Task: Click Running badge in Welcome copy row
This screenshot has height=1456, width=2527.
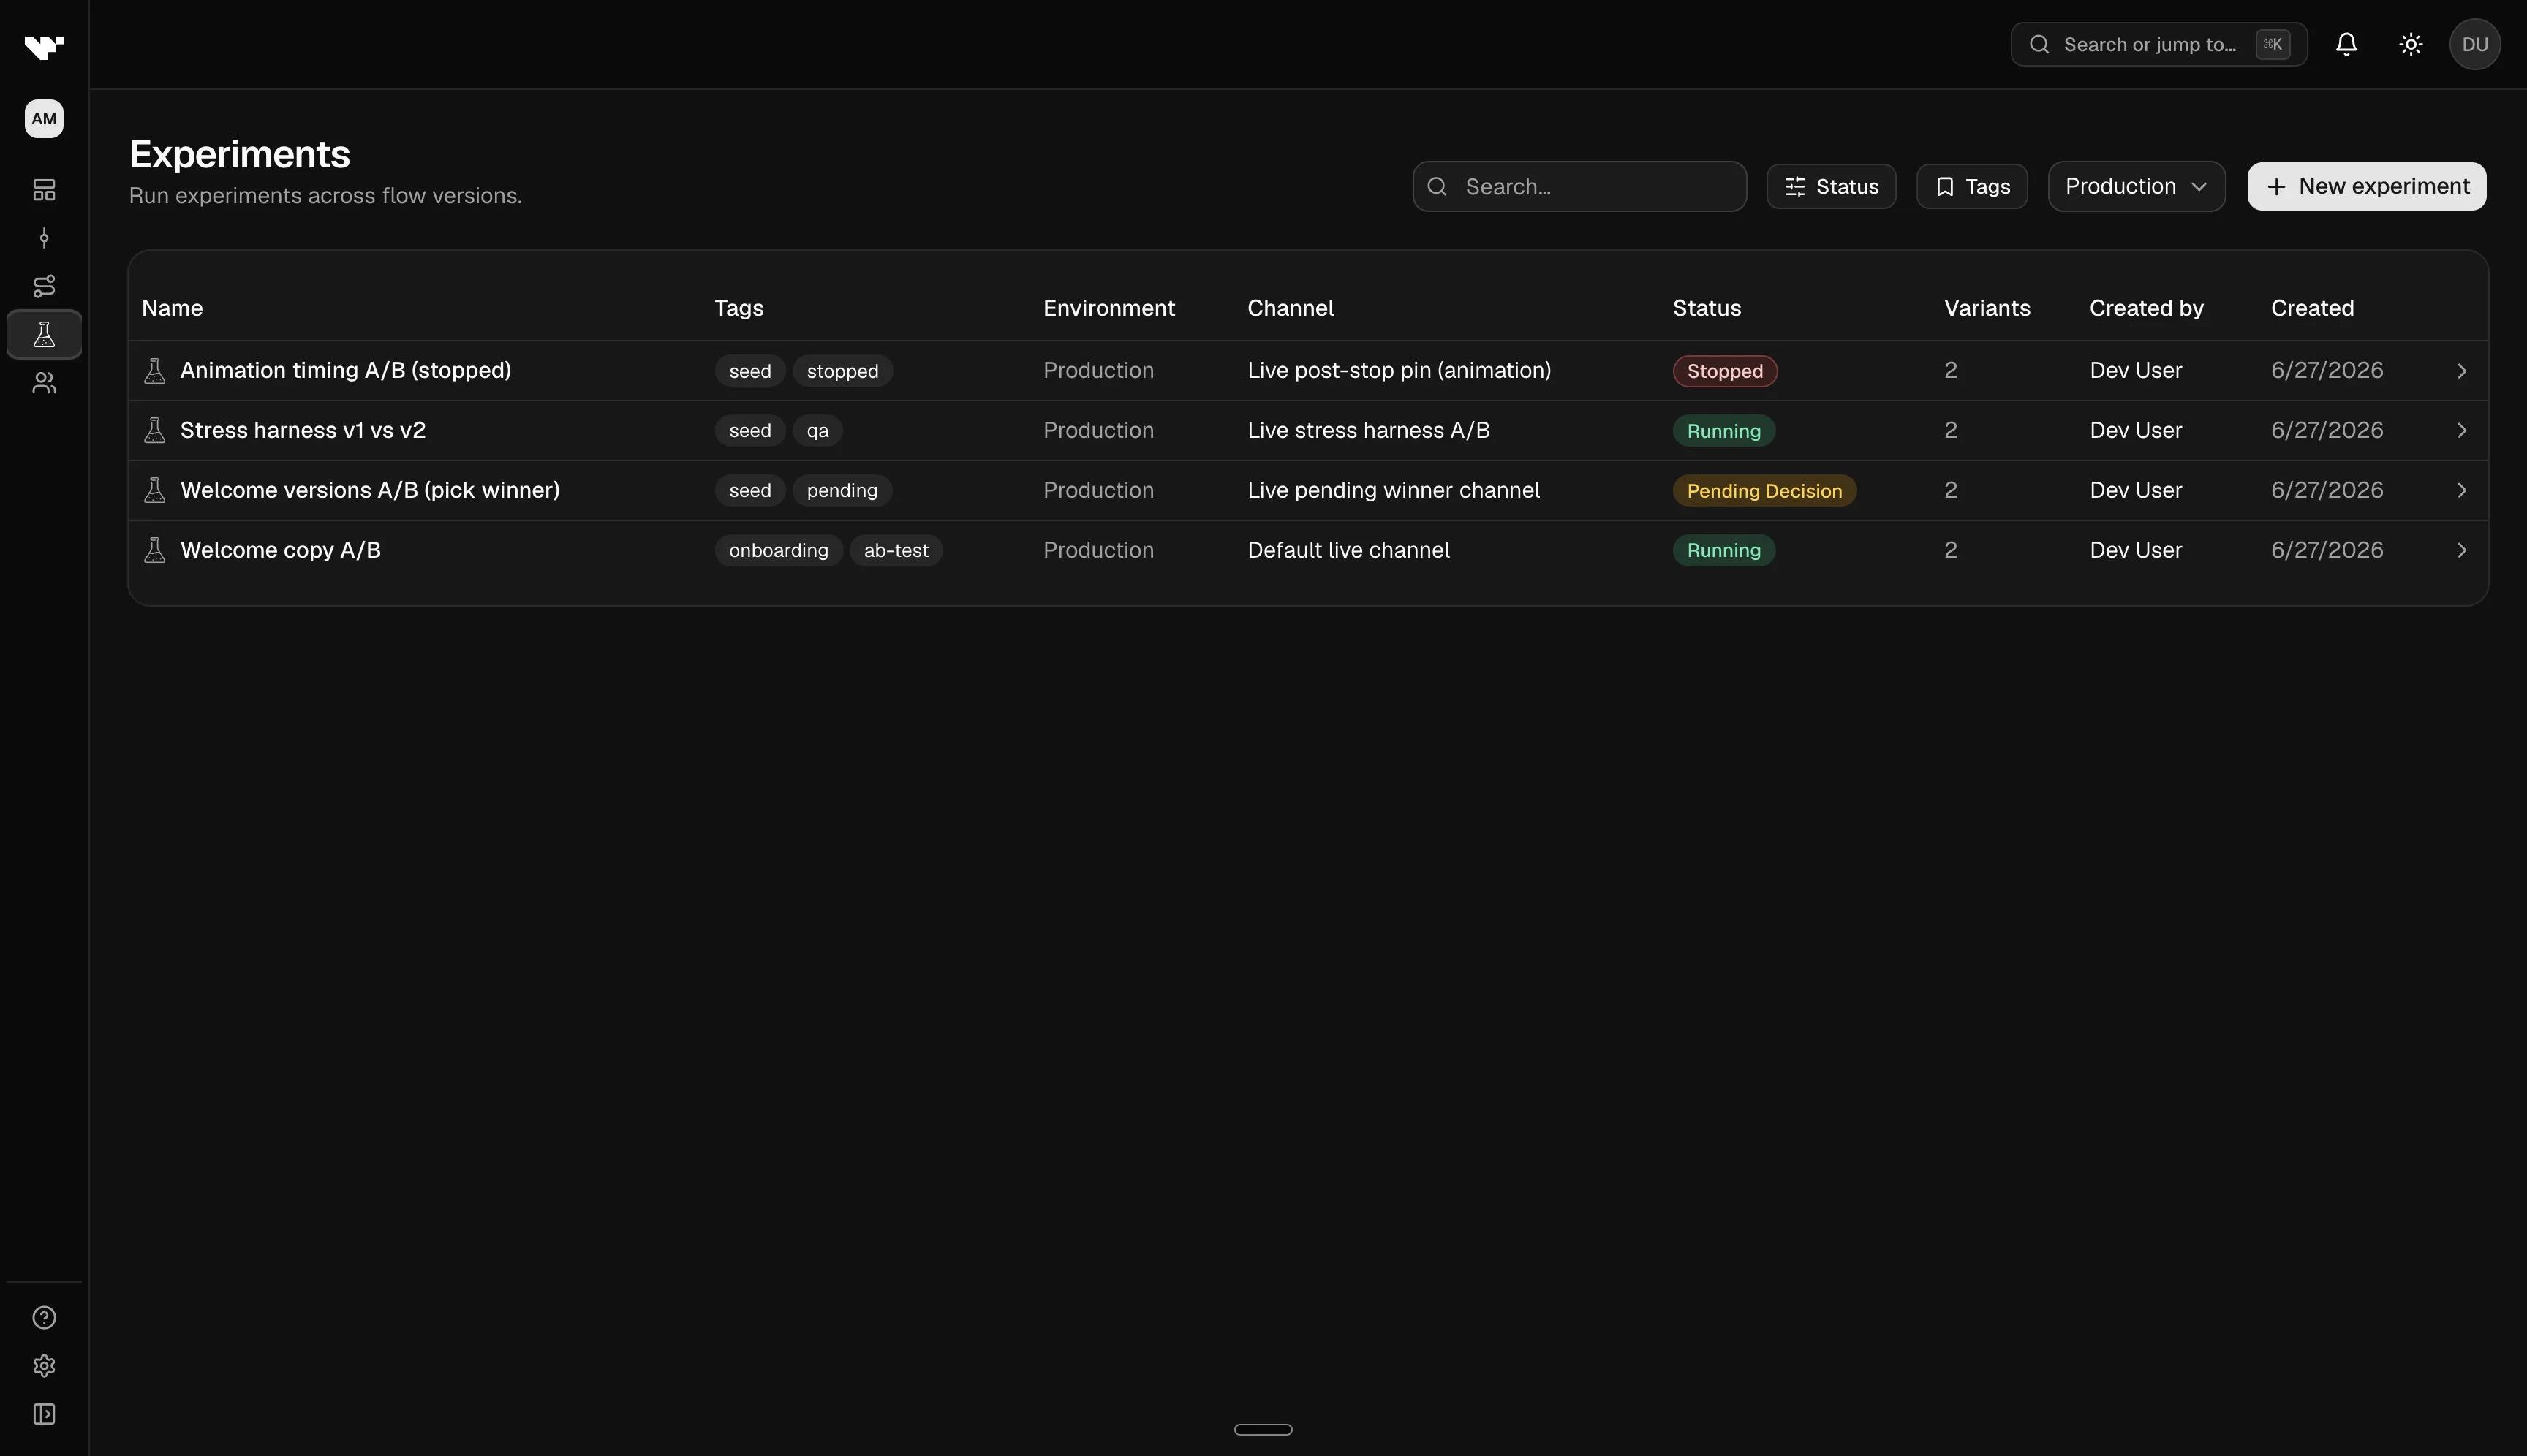Action: (x=1723, y=550)
